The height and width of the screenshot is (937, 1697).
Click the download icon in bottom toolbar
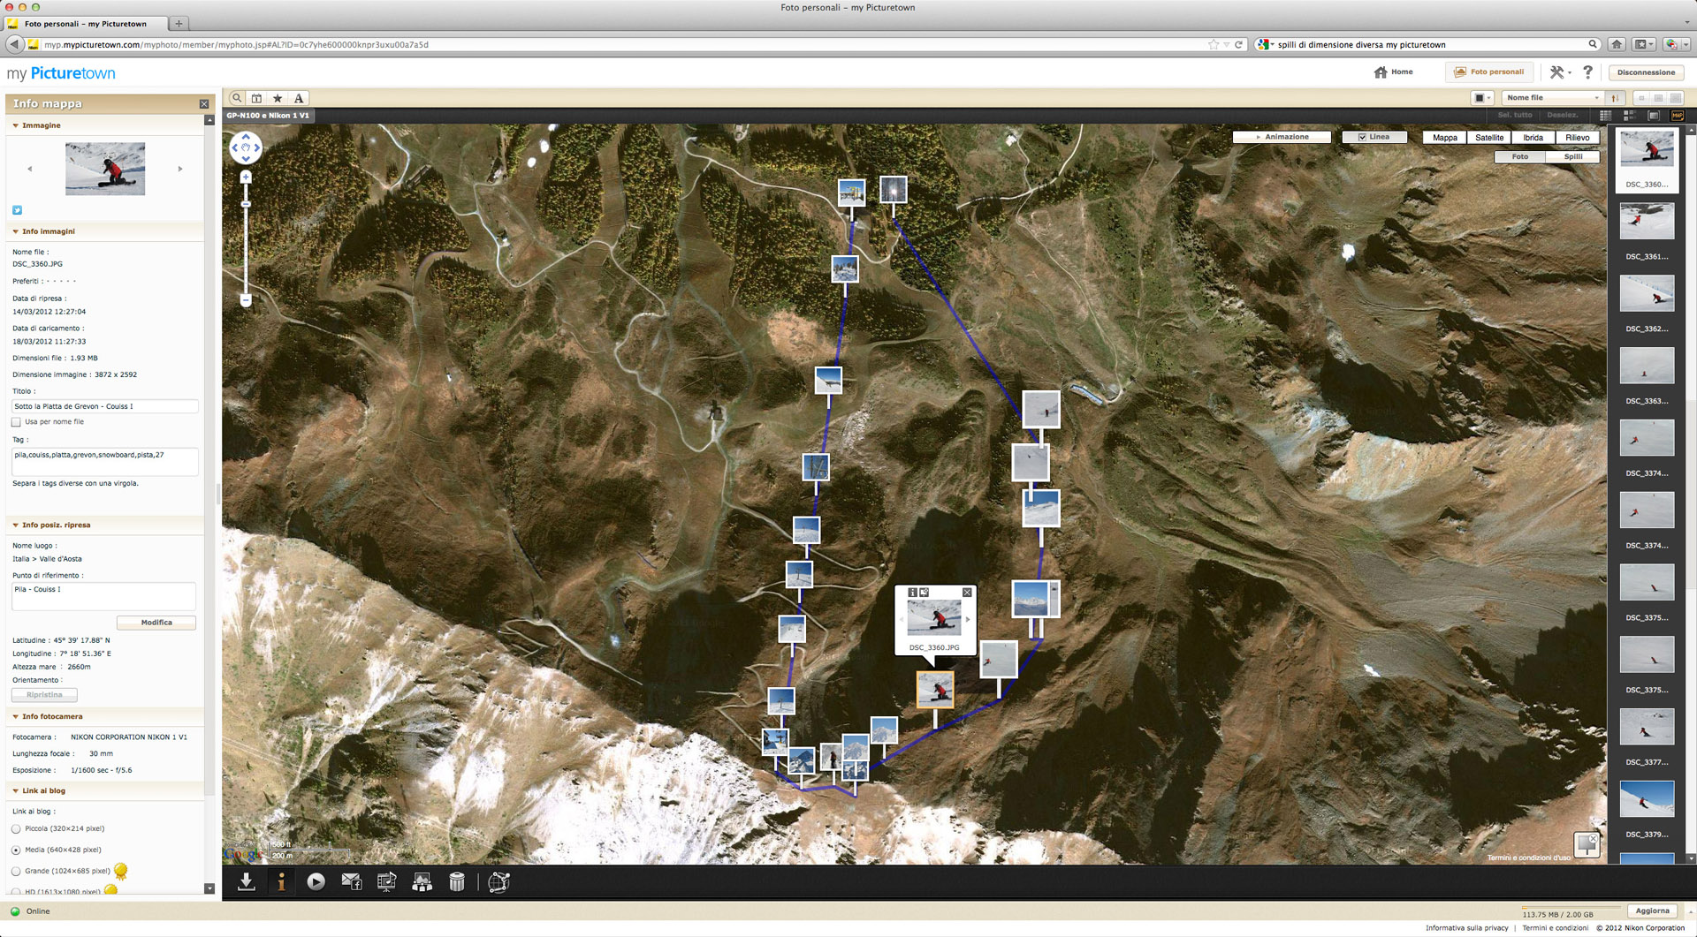point(247,881)
